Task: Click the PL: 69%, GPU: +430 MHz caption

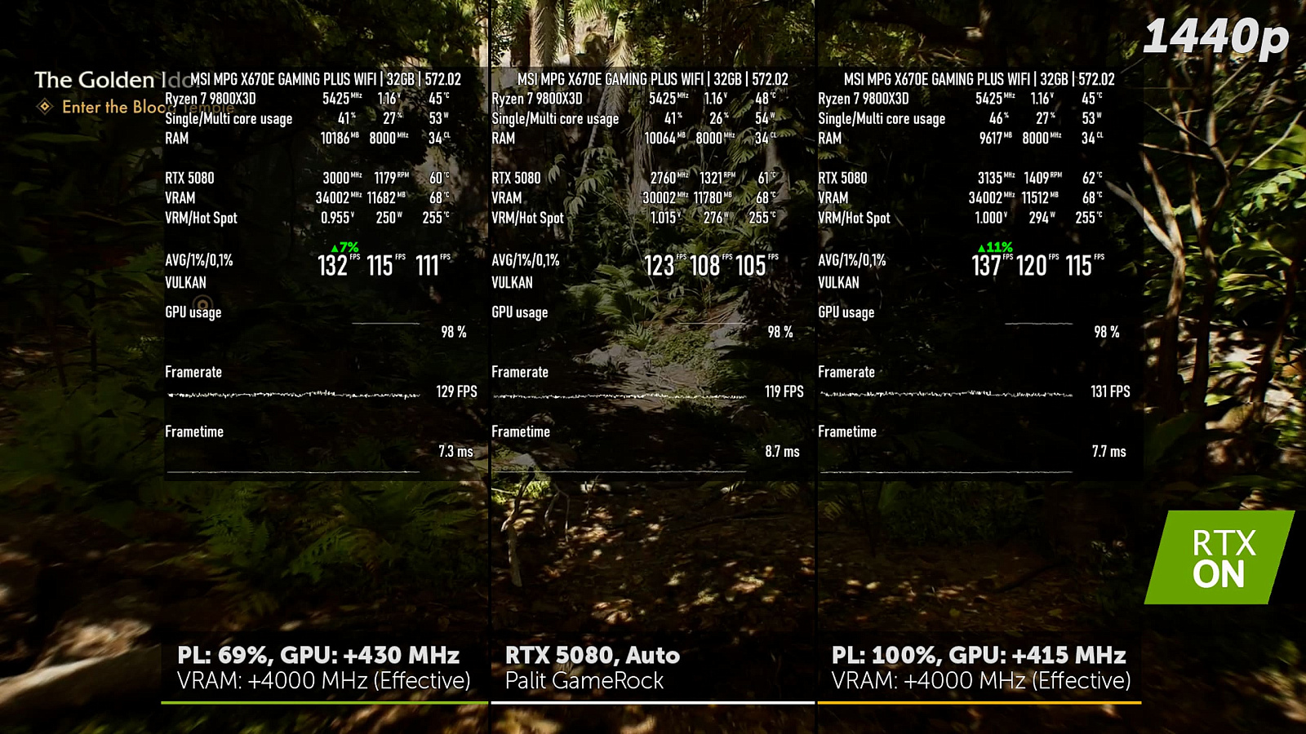Action: (318, 655)
